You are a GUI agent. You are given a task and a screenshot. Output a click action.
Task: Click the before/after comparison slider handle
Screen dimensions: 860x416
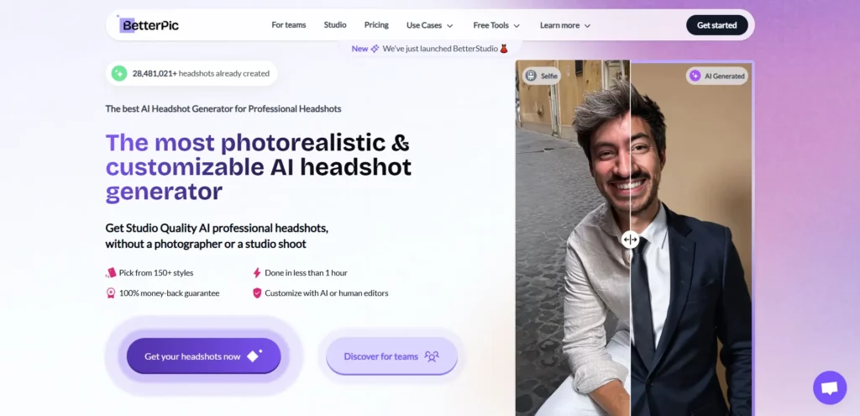tap(630, 240)
